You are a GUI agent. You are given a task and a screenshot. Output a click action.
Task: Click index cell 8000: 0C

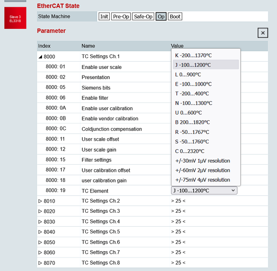56,129
